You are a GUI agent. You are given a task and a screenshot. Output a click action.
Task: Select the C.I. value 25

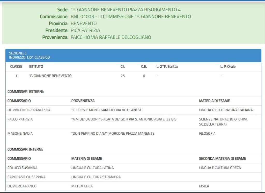(123, 76)
